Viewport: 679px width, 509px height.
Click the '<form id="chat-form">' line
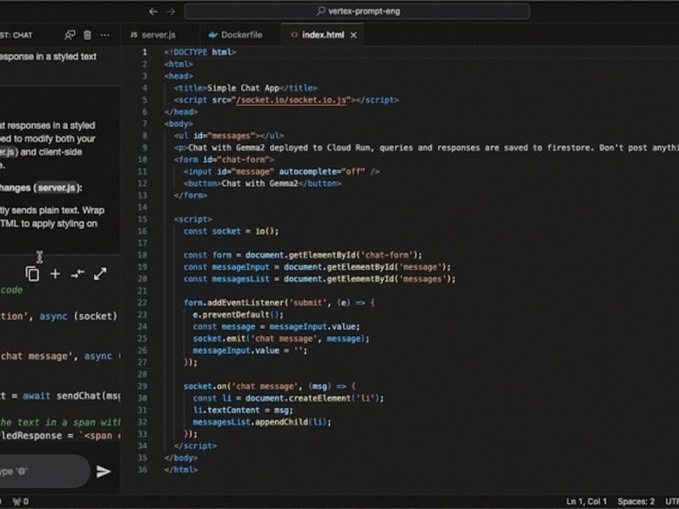point(224,159)
